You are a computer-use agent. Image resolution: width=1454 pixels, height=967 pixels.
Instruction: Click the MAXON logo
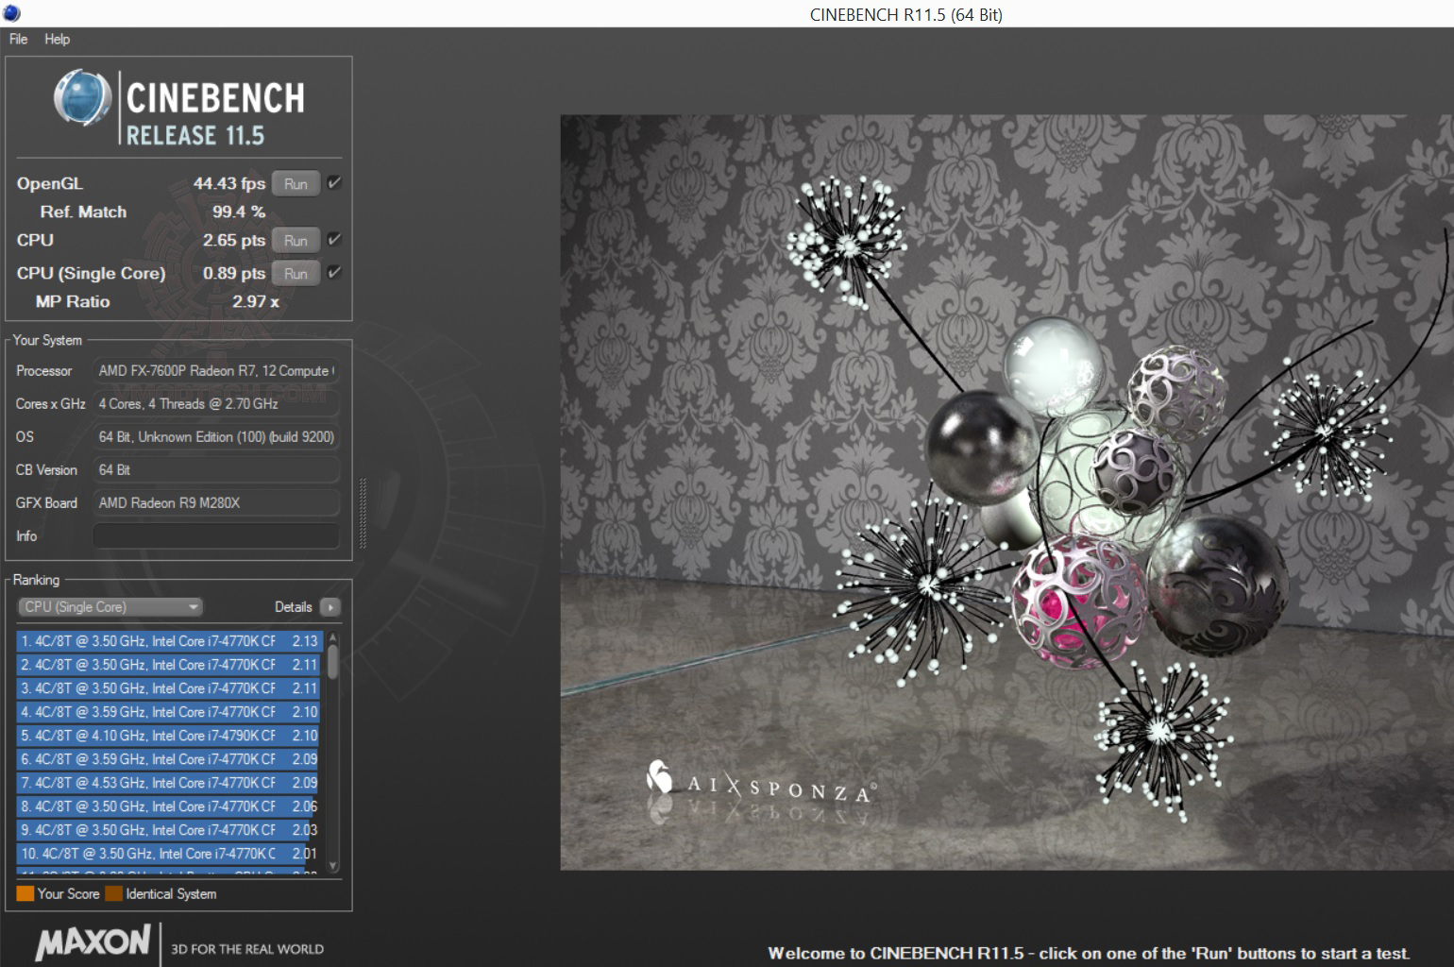93,942
